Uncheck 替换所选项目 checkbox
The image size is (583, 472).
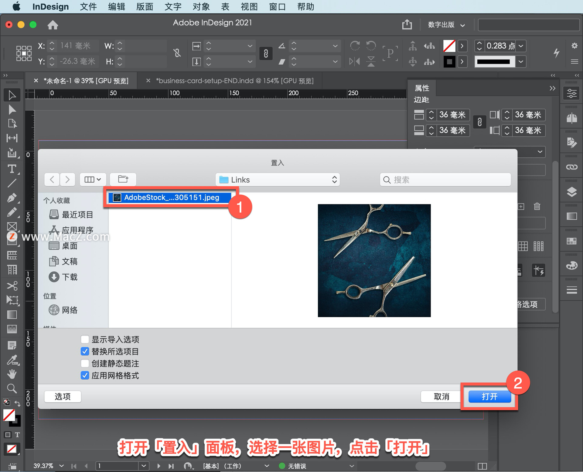pos(85,351)
